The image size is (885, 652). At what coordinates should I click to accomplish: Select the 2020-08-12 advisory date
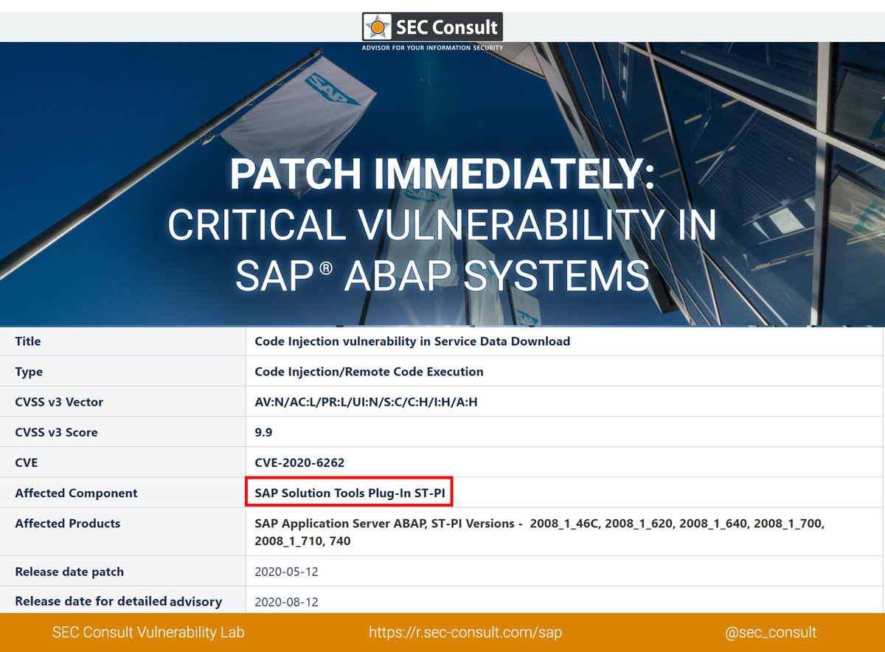click(x=286, y=602)
